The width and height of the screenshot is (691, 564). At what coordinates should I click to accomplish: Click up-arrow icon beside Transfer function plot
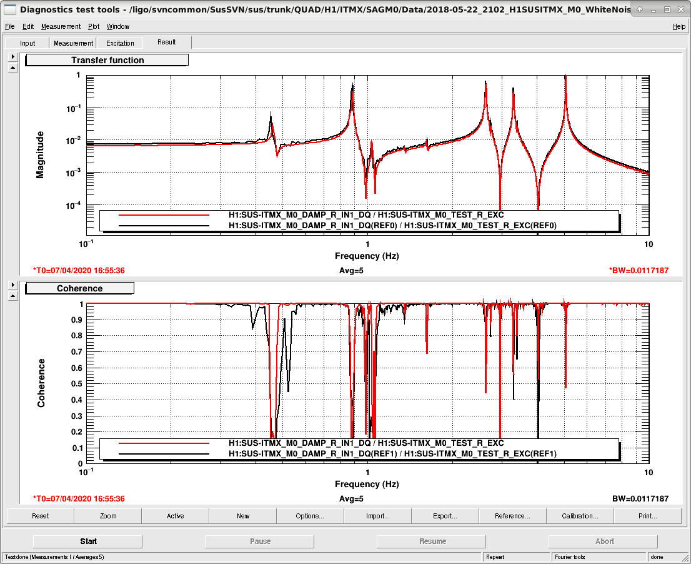coord(12,68)
